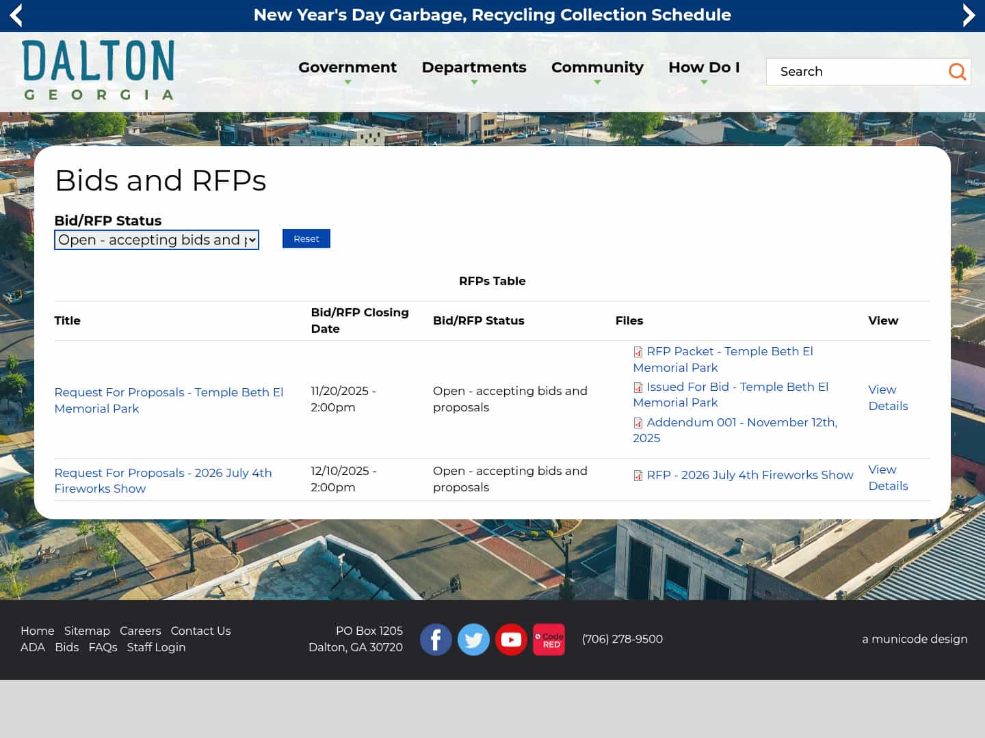Click the search magnifying glass icon

tap(957, 71)
